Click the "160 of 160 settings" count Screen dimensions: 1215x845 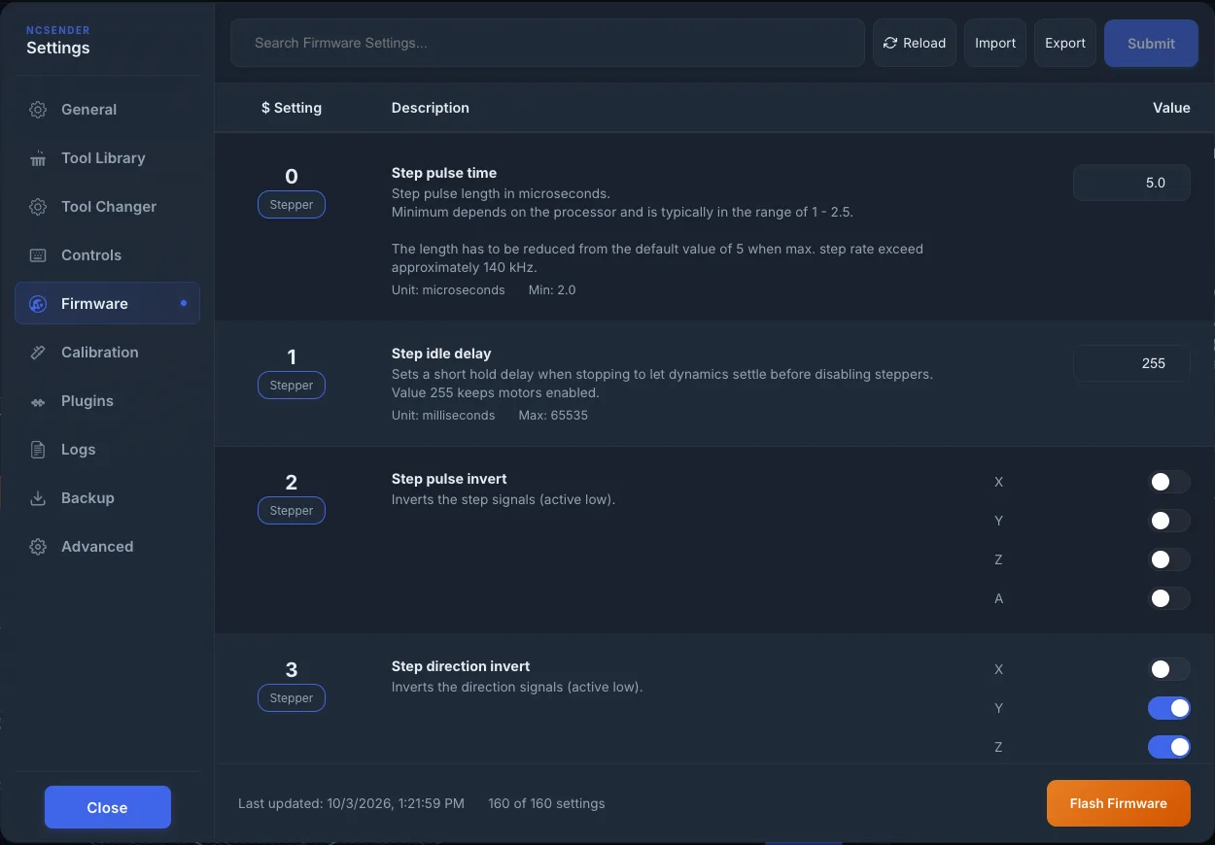click(x=546, y=803)
